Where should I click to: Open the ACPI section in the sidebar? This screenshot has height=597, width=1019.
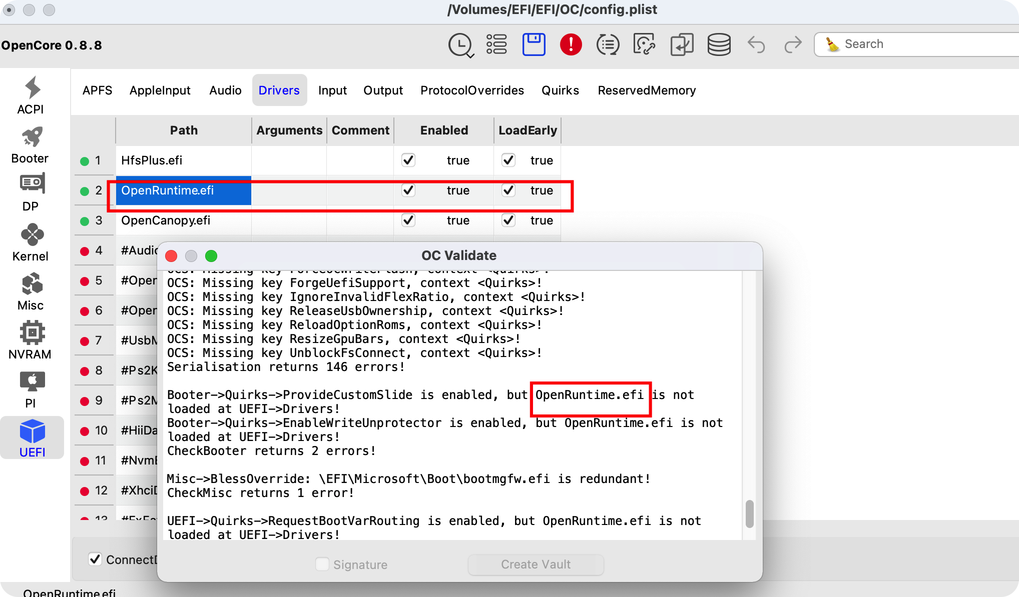click(x=31, y=95)
